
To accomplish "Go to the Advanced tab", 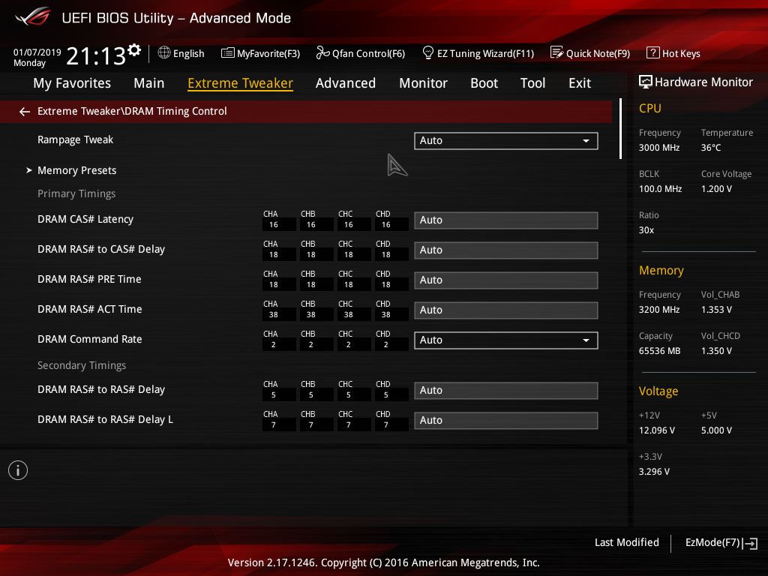I will pos(345,83).
